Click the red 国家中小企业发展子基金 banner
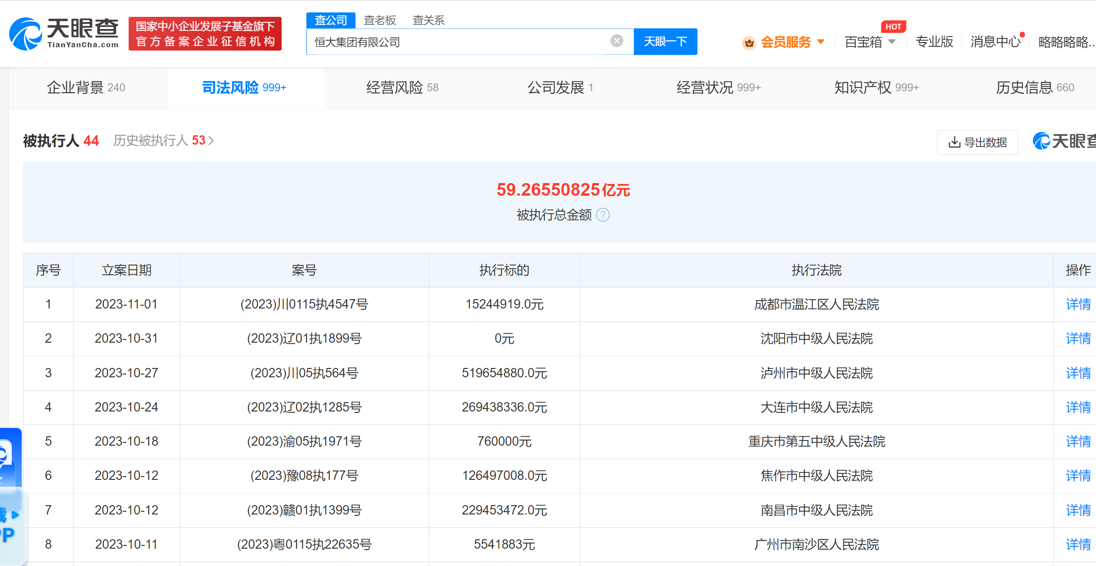Screen dimensions: 1096x566 pyautogui.click(x=205, y=34)
